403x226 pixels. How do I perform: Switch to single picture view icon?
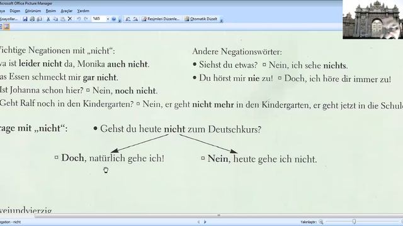pos(6,26)
